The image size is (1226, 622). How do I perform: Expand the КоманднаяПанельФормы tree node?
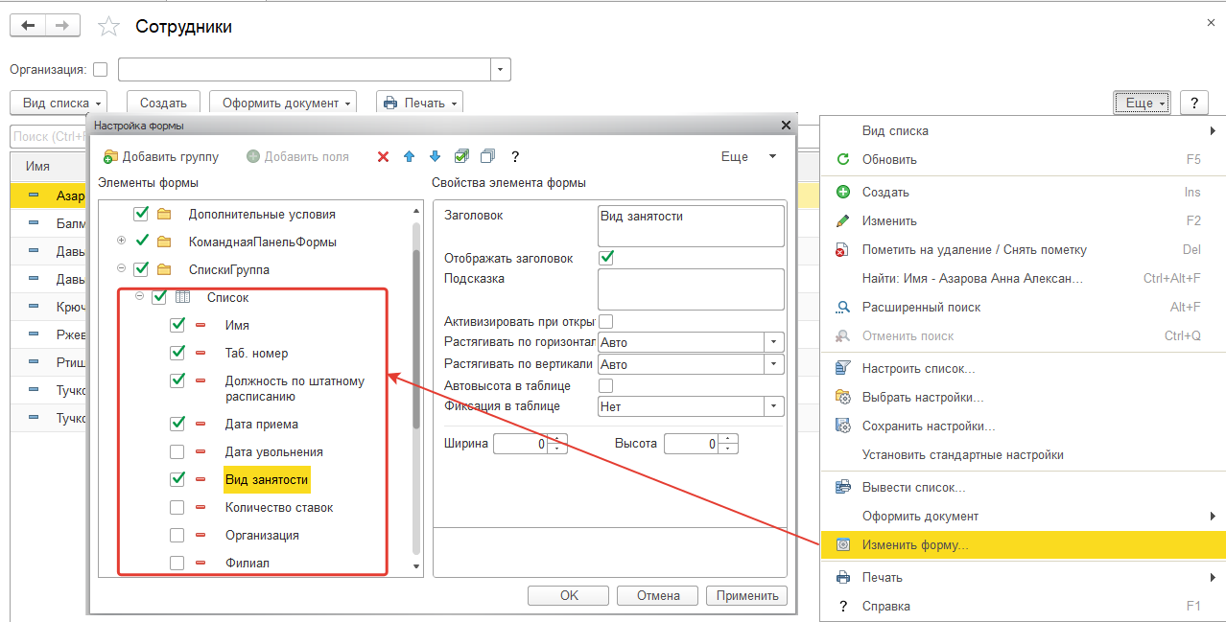point(121,241)
